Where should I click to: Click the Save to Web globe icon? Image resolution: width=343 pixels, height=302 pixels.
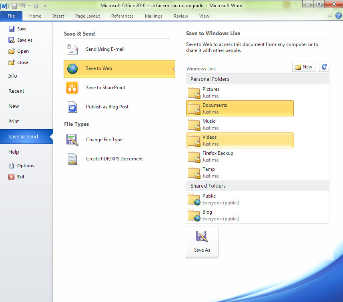tap(72, 69)
